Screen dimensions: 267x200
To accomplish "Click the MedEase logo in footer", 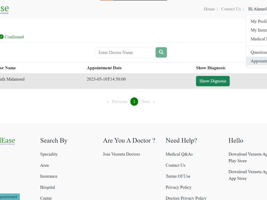I will point(7,141).
